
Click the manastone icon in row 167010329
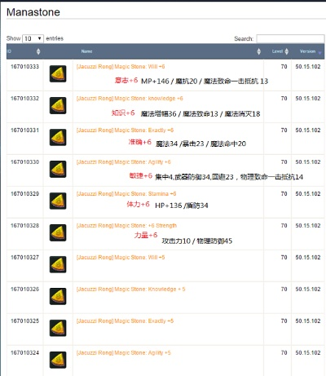tap(58, 201)
